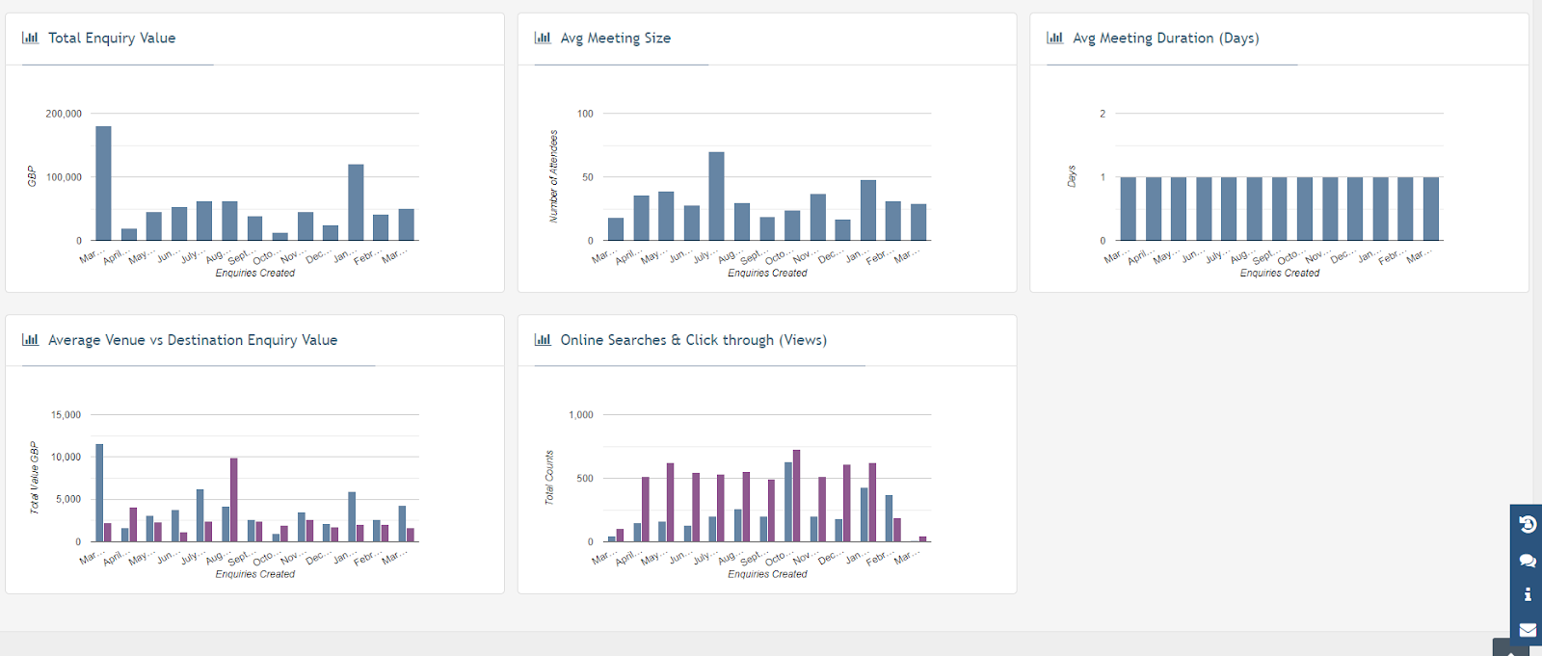Click 15,000 axis value in Venue chart
Image resolution: width=1542 pixels, height=656 pixels.
66,415
